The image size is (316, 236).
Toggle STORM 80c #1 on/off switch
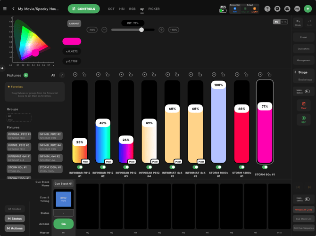coord(265,167)
